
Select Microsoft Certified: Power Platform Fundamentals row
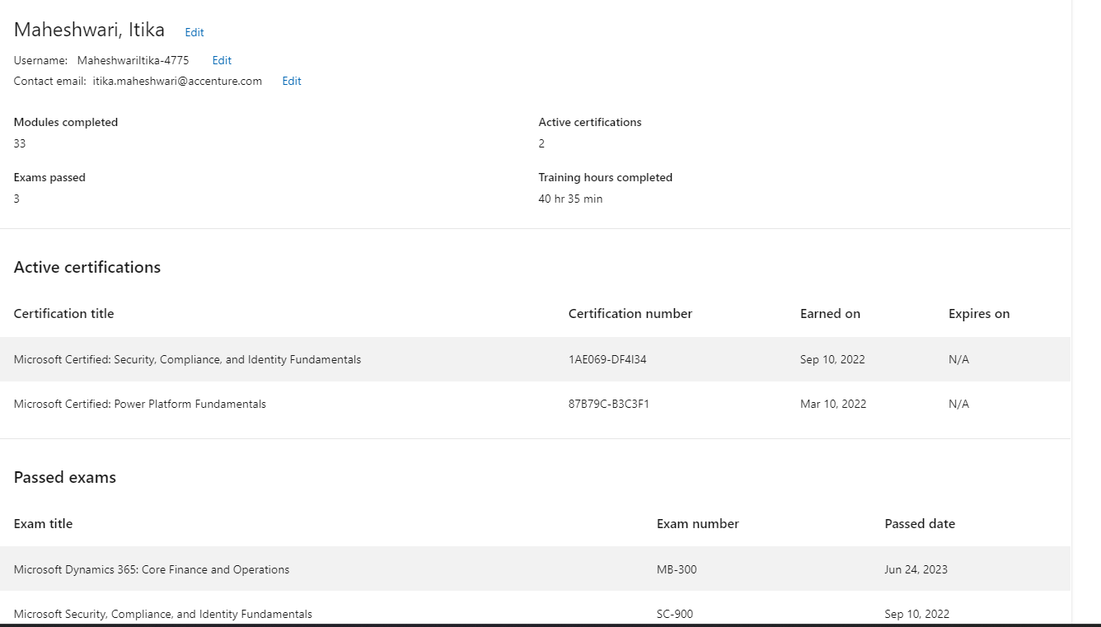[x=535, y=404]
